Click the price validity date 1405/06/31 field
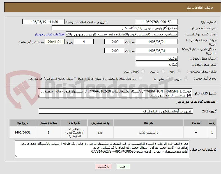Image resolution: width=221 pixels, height=174 pixels. (156, 51)
